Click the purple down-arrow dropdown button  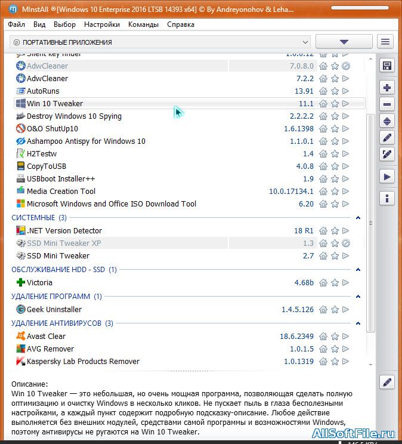344,42
